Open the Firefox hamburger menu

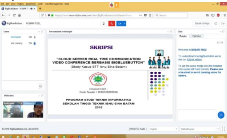(x=224, y=15)
